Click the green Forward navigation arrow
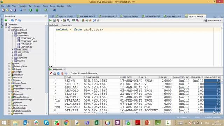This screenshot has width=224, height=126. point(37,10)
